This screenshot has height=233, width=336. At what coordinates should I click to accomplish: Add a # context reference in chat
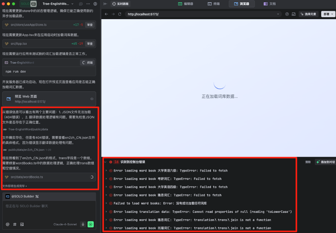pyautogui.click(x=15, y=224)
